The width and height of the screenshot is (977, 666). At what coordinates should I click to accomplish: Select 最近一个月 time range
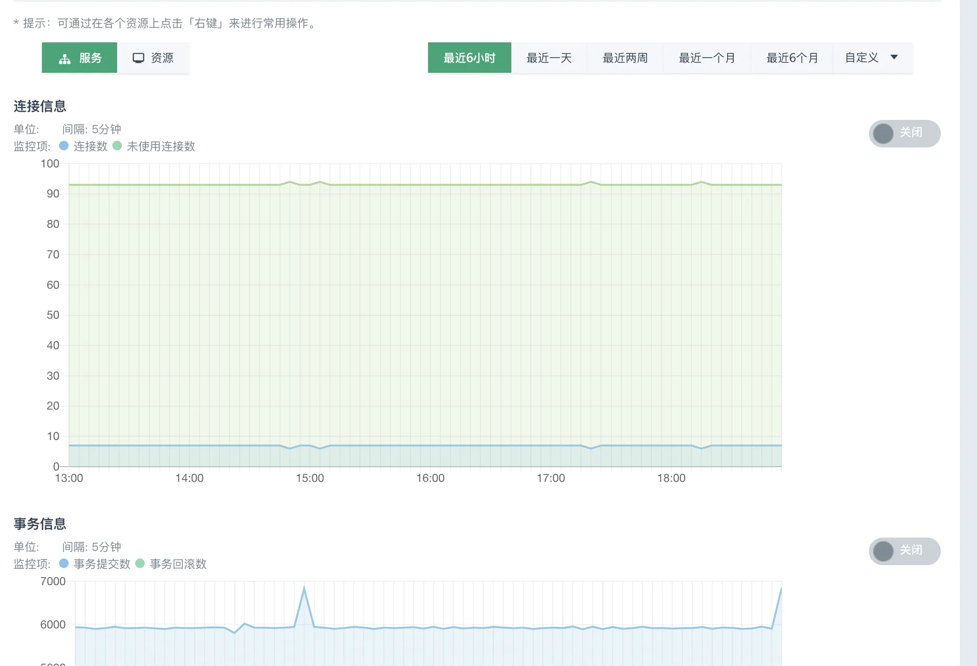coord(707,58)
